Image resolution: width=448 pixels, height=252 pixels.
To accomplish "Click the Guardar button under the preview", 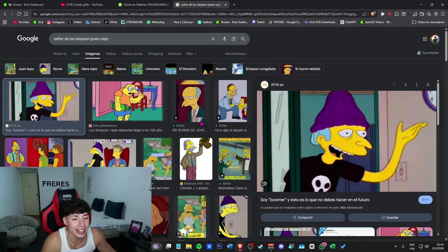I will (390, 217).
